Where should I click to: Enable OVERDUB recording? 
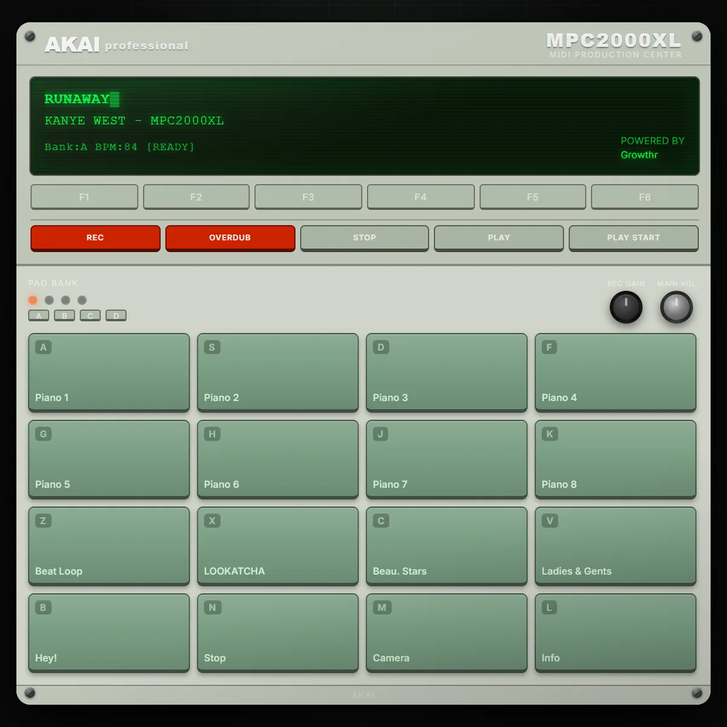point(230,237)
